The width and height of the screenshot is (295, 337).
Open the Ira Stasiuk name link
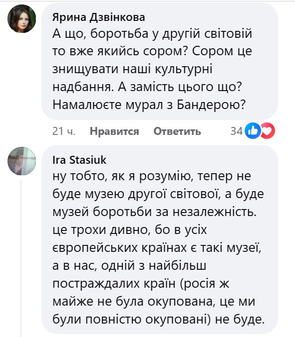79,160
